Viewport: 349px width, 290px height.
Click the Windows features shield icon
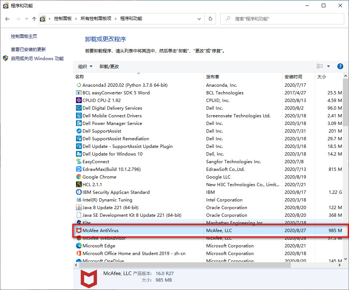[x=5, y=58]
